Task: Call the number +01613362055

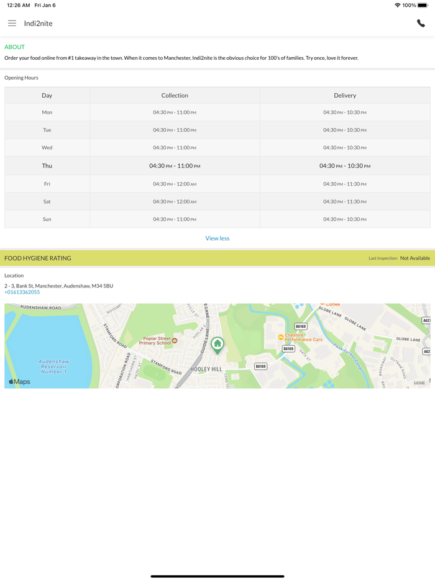Action: [22, 292]
